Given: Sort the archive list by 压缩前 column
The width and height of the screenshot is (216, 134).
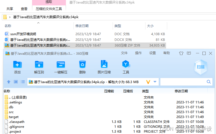Looking at the screenshot, I should [109, 91].
